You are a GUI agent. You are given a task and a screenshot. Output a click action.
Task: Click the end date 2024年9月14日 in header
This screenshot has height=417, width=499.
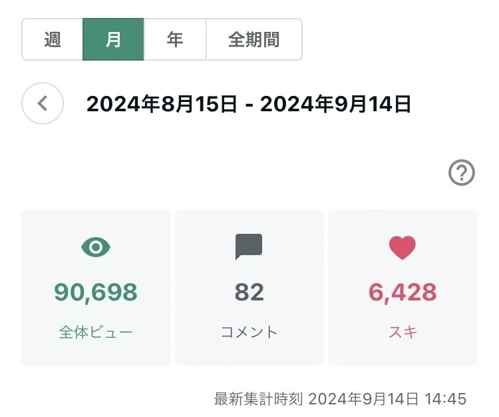click(336, 104)
